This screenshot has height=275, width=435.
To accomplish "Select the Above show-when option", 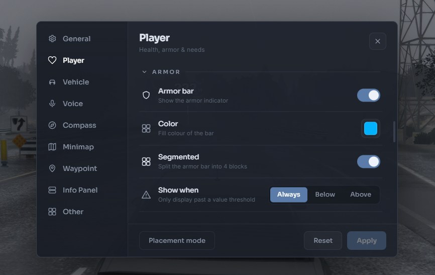I will click(360, 195).
